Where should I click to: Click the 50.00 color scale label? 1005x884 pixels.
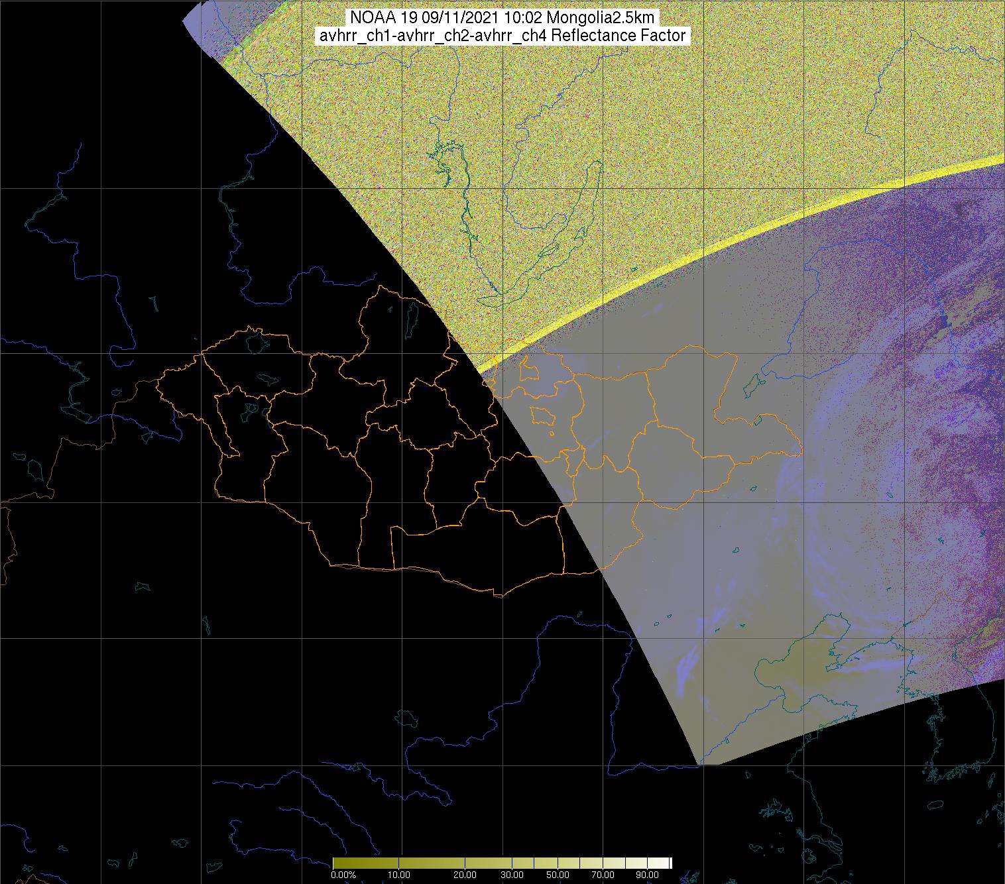tap(558, 875)
